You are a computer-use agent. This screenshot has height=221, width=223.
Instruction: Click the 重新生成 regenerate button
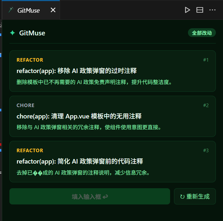[195, 196]
